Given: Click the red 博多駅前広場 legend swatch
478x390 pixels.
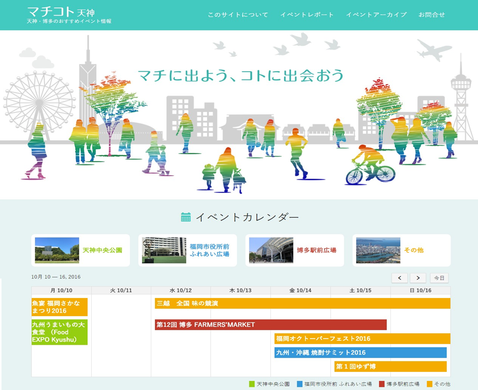Looking at the screenshot, I should pyautogui.click(x=381, y=384).
